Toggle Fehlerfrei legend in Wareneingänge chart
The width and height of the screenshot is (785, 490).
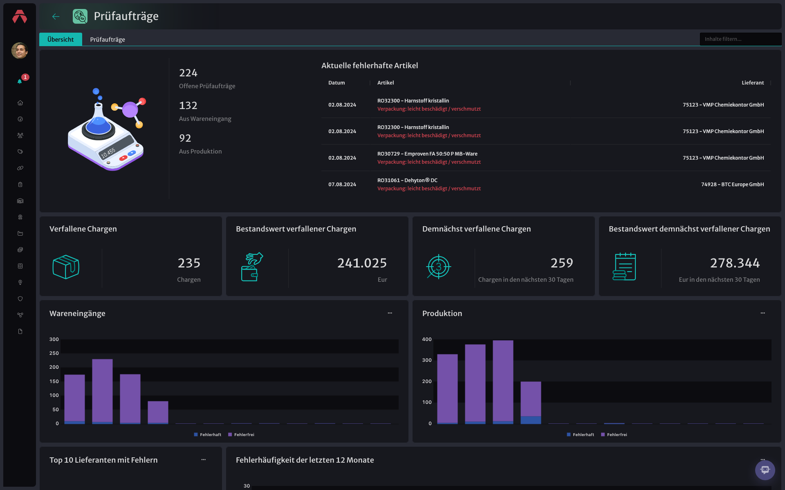point(241,434)
